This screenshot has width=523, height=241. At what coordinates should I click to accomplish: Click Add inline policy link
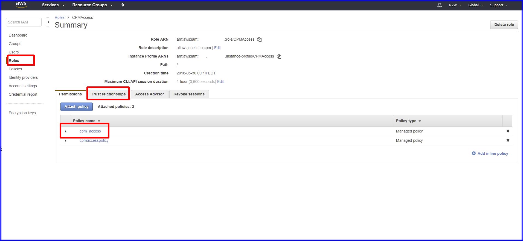493,153
